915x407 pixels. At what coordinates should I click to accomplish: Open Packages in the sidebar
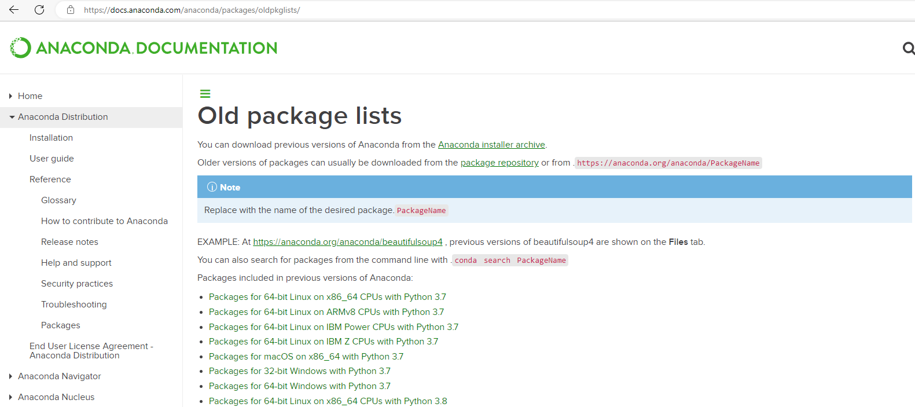(61, 325)
